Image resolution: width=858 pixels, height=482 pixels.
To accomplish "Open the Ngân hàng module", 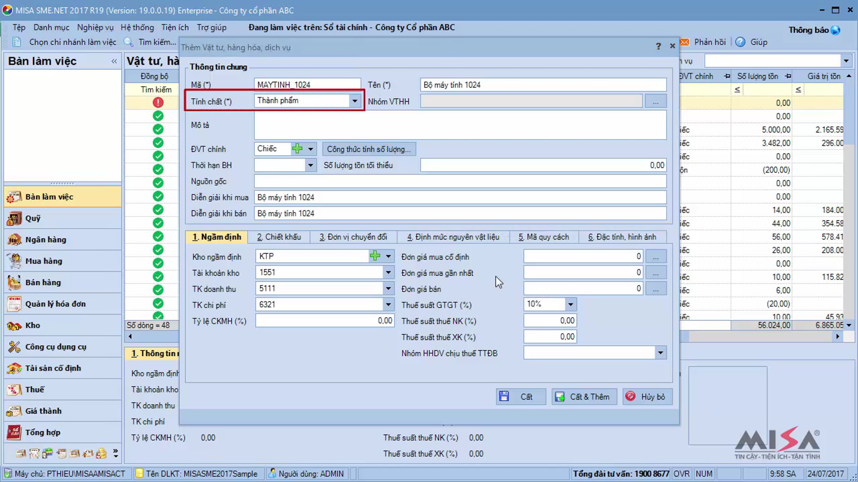I will pos(63,240).
